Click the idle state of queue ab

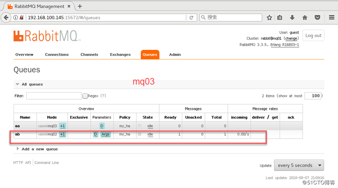tap(150, 134)
